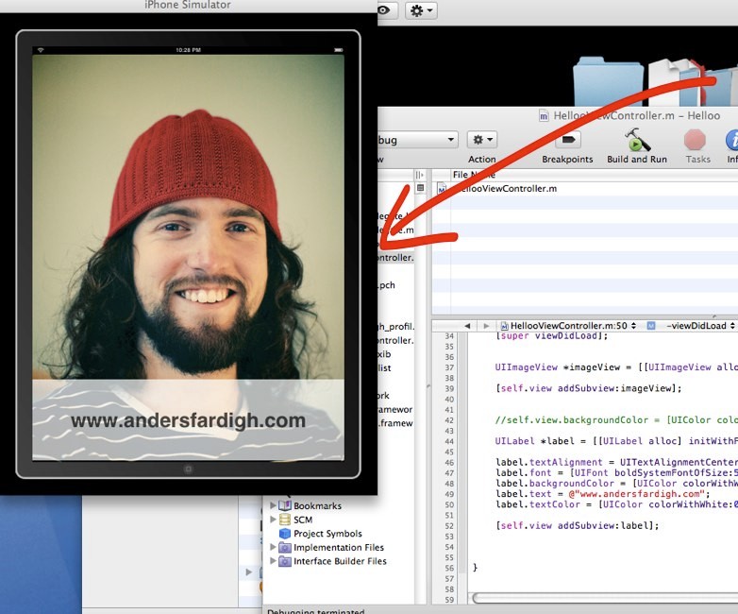Expand the Implementation Files smart group

click(x=274, y=548)
